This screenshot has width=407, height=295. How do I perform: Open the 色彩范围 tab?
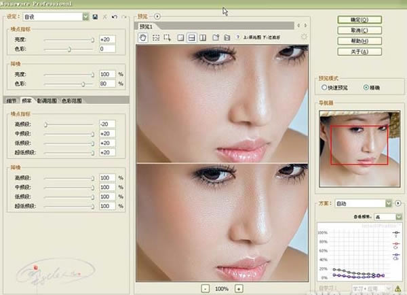(x=72, y=101)
